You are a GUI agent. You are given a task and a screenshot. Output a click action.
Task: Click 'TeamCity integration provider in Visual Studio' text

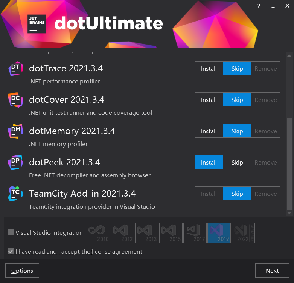92,207
